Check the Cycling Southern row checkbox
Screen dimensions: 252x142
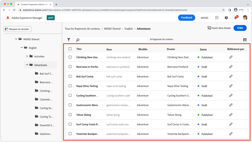click(x=70, y=95)
